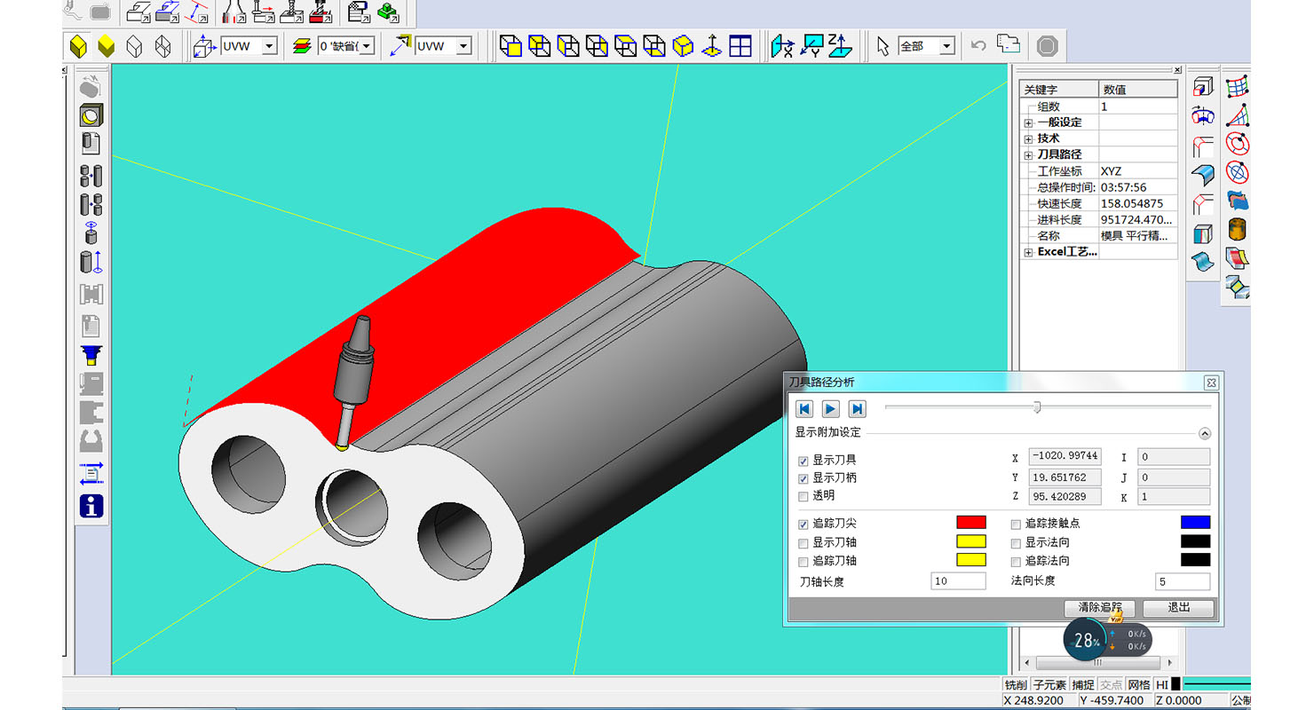Expand the 刀具路径 tree node
1314x710 pixels.
[1028, 154]
